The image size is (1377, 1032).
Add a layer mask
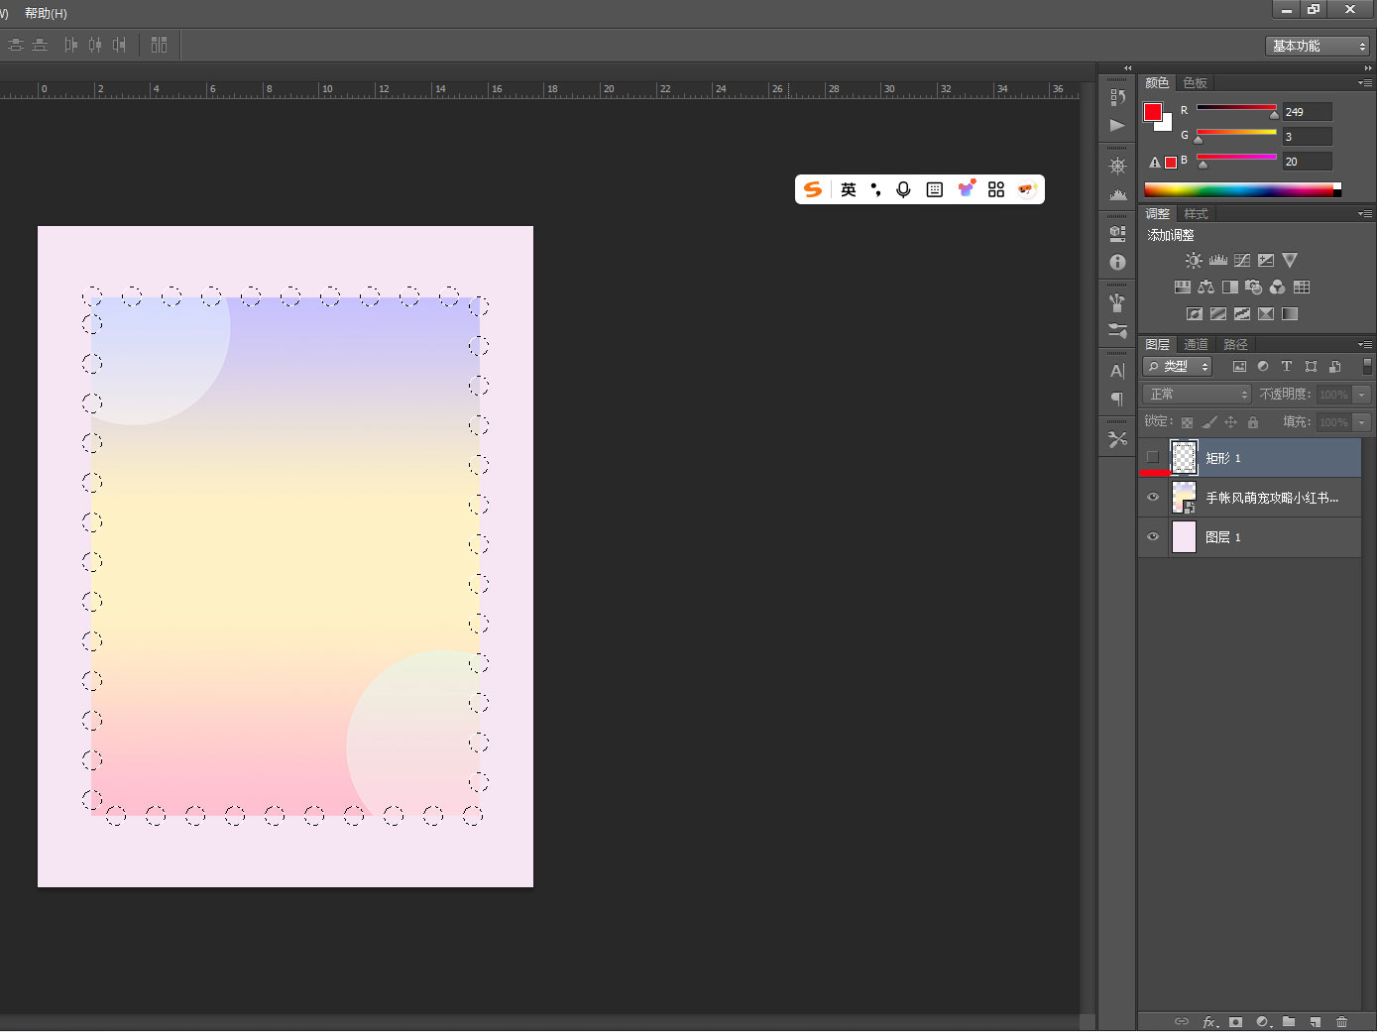click(x=1235, y=1021)
